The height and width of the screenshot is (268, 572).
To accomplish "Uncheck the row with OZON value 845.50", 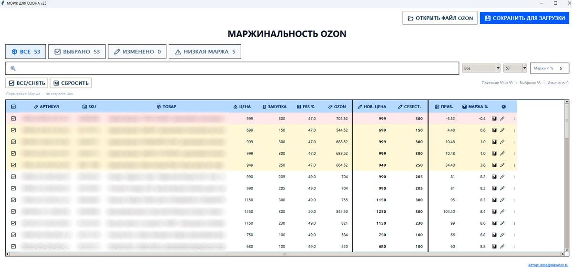I will (x=13, y=211).
